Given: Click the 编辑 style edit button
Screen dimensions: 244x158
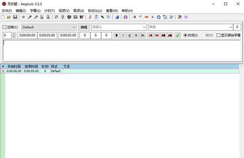Looking at the screenshot, I should pos(84,27).
